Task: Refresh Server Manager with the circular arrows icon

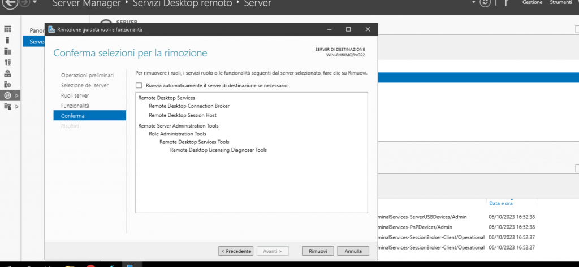Action: [x=483, y=3]
